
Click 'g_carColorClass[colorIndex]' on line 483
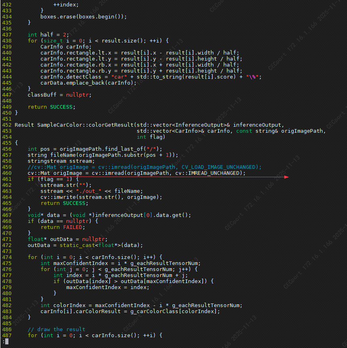click(173, 312)
